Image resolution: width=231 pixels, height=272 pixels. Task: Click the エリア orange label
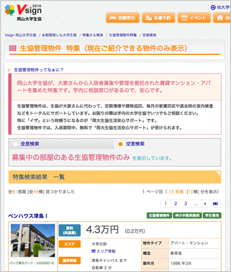70,244
